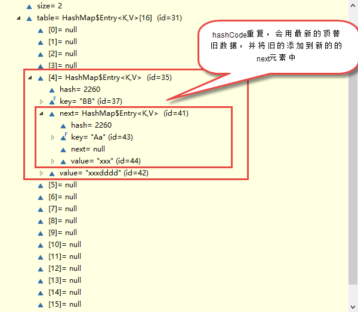
Task: Select the [8]= null row
Action: coord(63,221)
